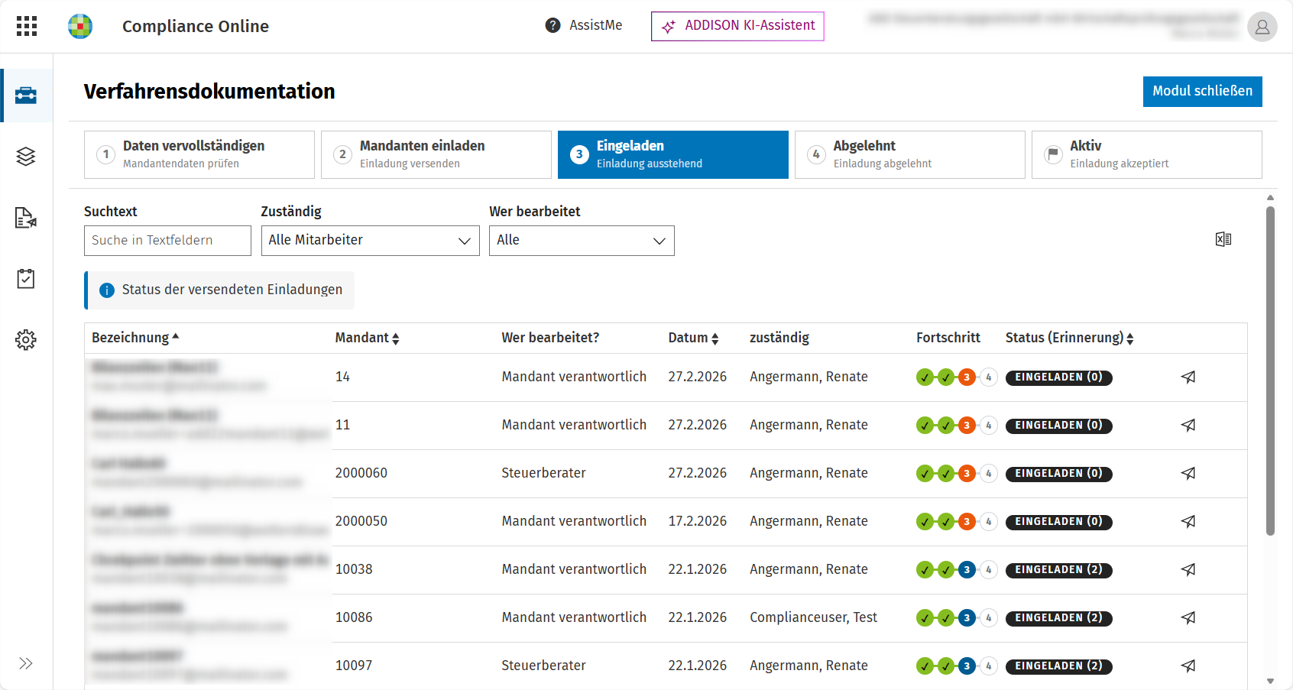
Task: Go to Mandanten einladen step
Action: click(x=436, y=154)
